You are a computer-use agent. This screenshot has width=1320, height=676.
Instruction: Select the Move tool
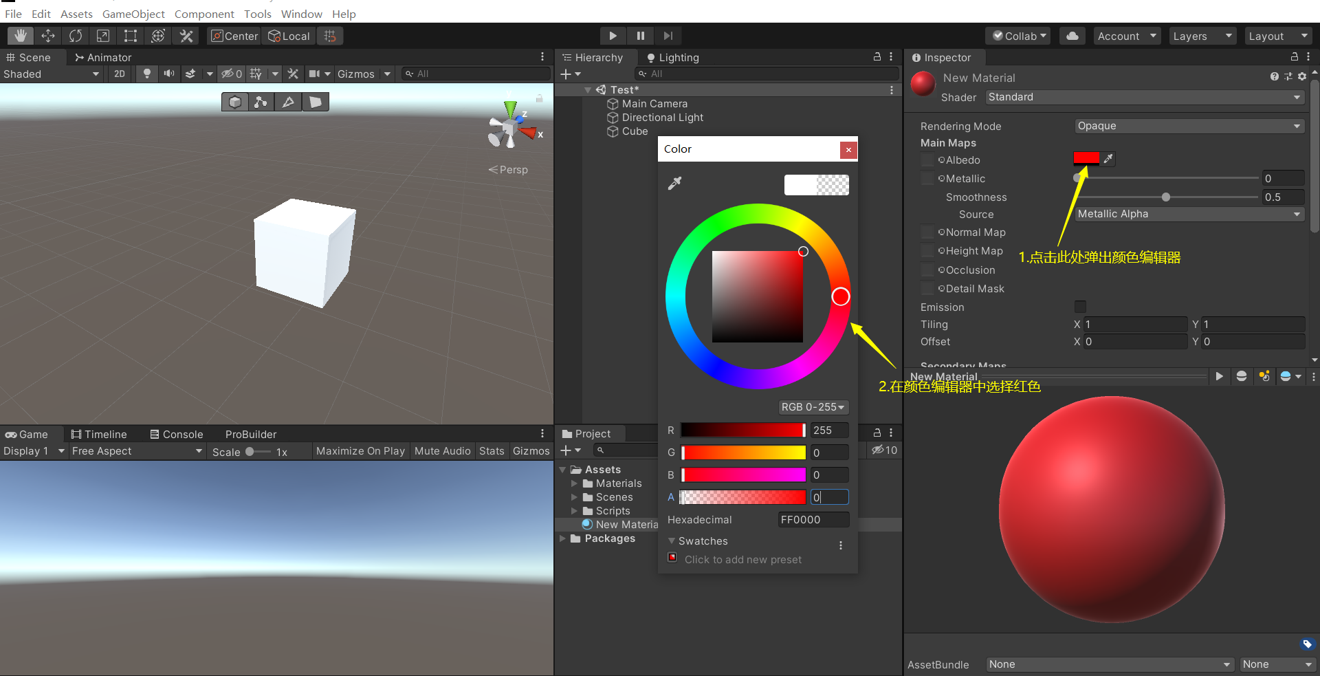click(x=48, y=35)
